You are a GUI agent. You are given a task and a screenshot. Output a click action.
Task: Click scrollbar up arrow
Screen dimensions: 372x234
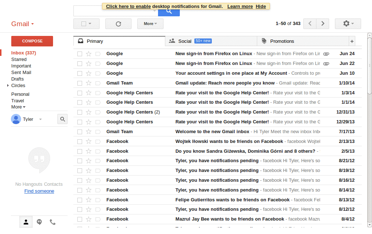pos(369,35)
